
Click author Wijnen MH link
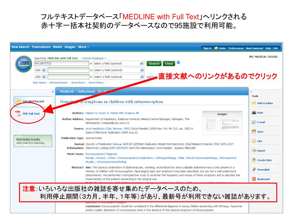[x=117, y=113]
